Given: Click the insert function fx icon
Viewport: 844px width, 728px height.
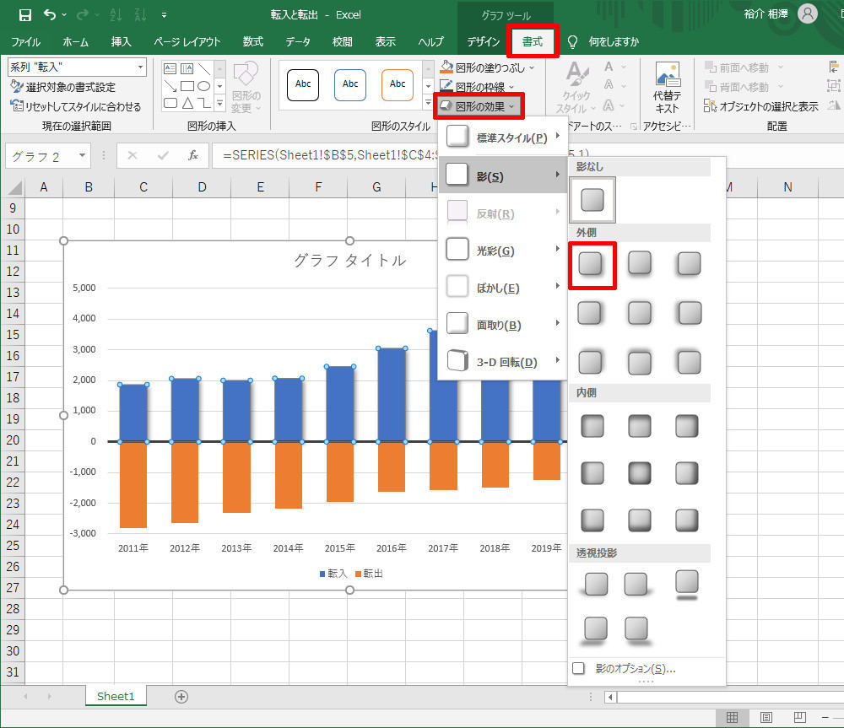Looking at the screenshot, I should (x=192, y=156).
